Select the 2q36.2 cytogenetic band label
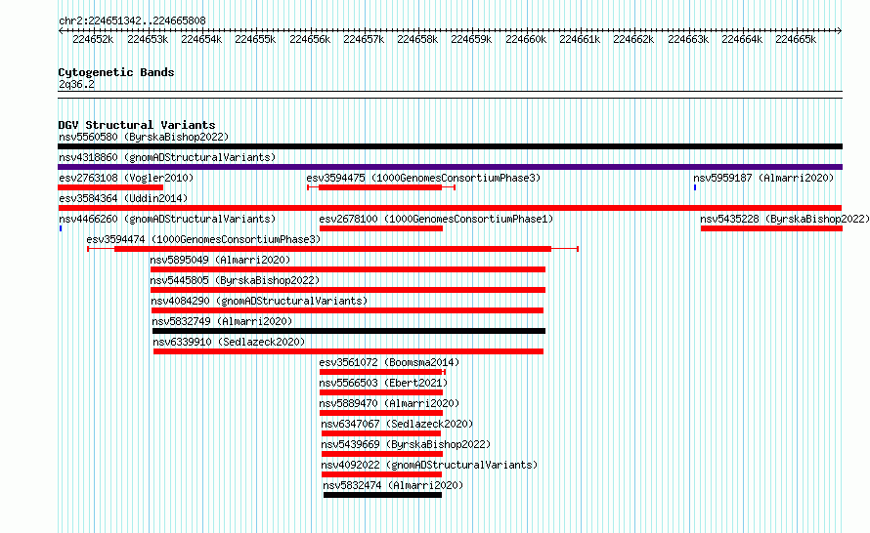This screenshot has width=870, height=533. click(76, 84)
